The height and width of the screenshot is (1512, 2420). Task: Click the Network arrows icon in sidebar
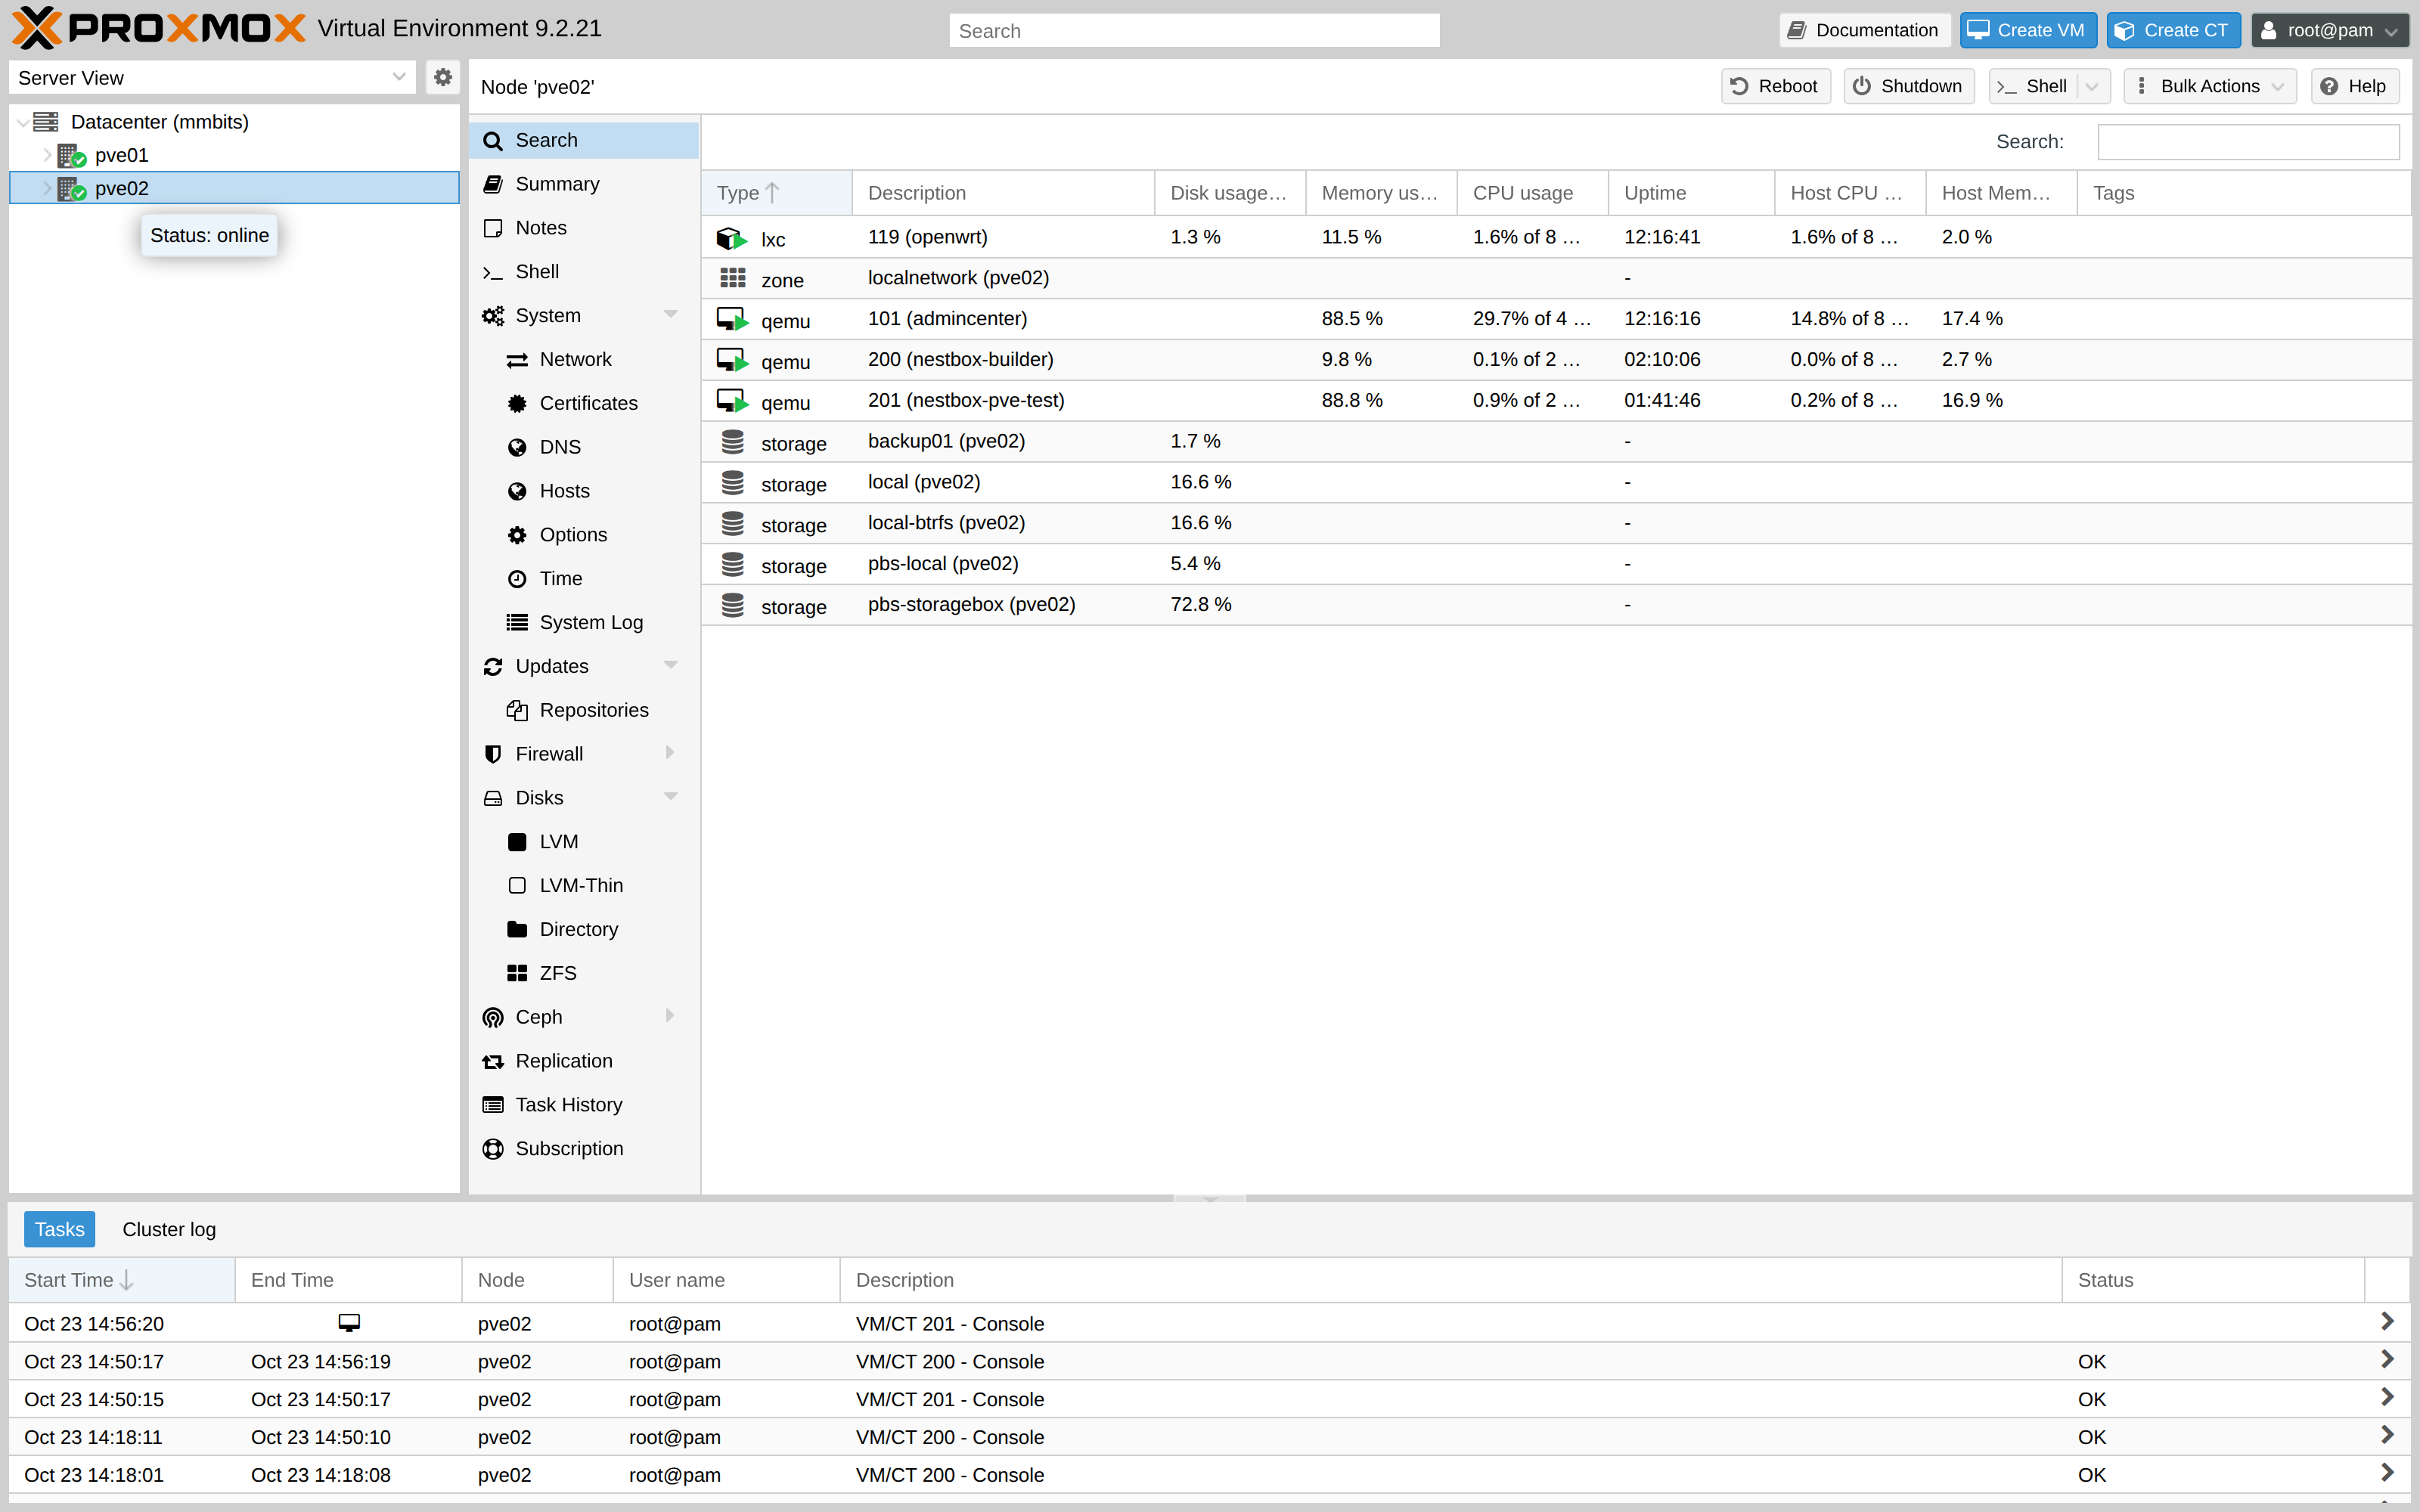tap(517, 360)
